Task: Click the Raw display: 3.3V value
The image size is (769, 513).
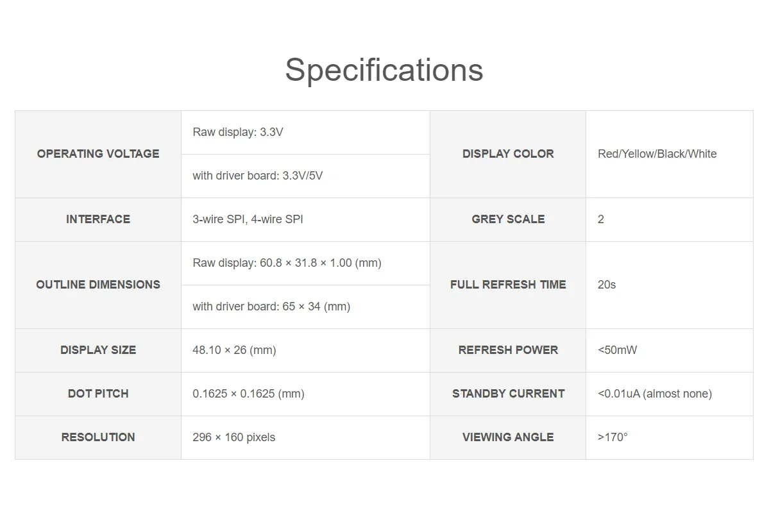Action: pos(238,132)
